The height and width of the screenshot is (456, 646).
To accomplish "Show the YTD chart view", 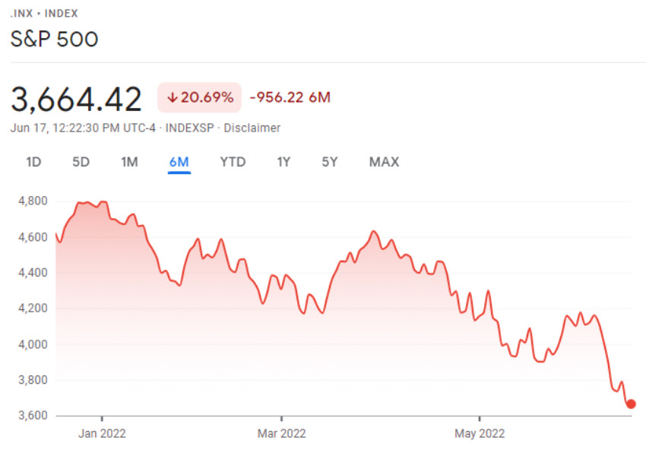I will 233,162.
